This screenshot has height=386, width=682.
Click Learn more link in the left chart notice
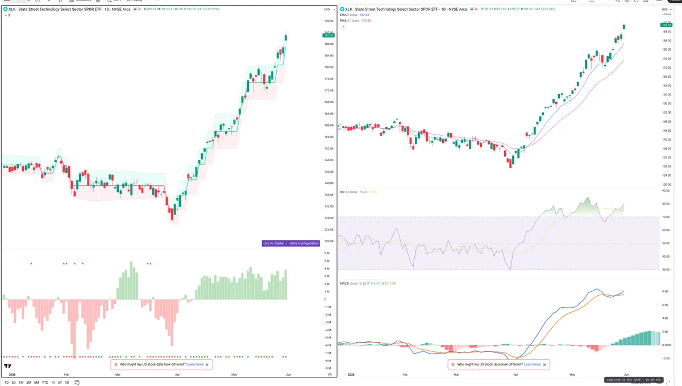[x=195, y=364]
